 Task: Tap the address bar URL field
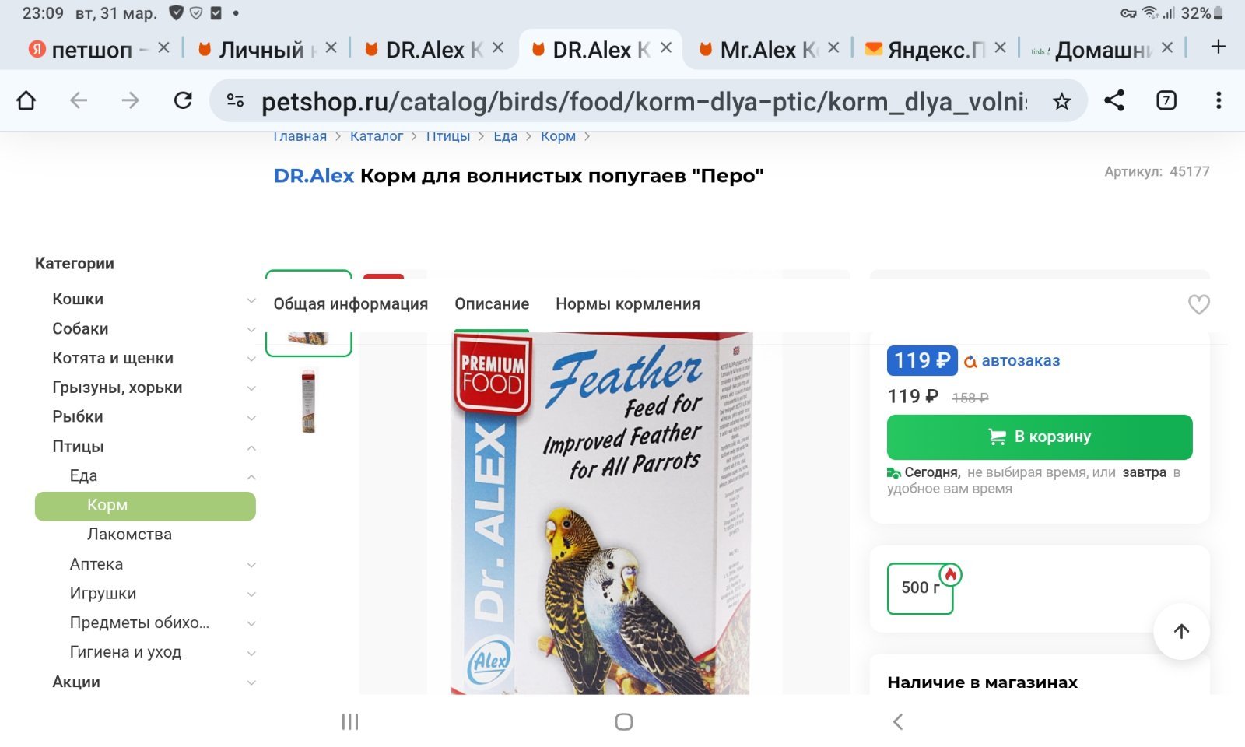click(643, 101)
